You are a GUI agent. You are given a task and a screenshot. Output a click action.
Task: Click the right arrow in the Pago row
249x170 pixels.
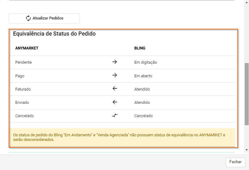[x=115, y=75]
